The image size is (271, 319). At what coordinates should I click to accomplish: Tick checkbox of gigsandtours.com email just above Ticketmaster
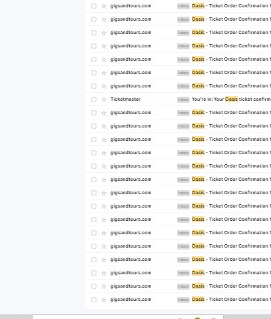click(x=94, y=86)
